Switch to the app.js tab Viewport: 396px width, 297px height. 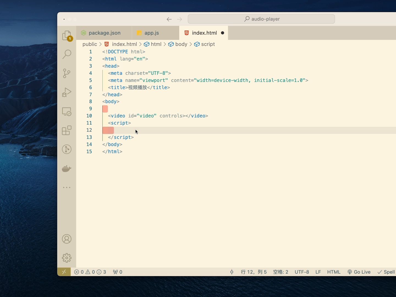[x=155, y=33]
